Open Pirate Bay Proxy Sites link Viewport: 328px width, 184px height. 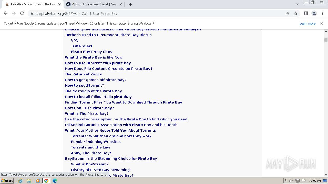(91, 52)
